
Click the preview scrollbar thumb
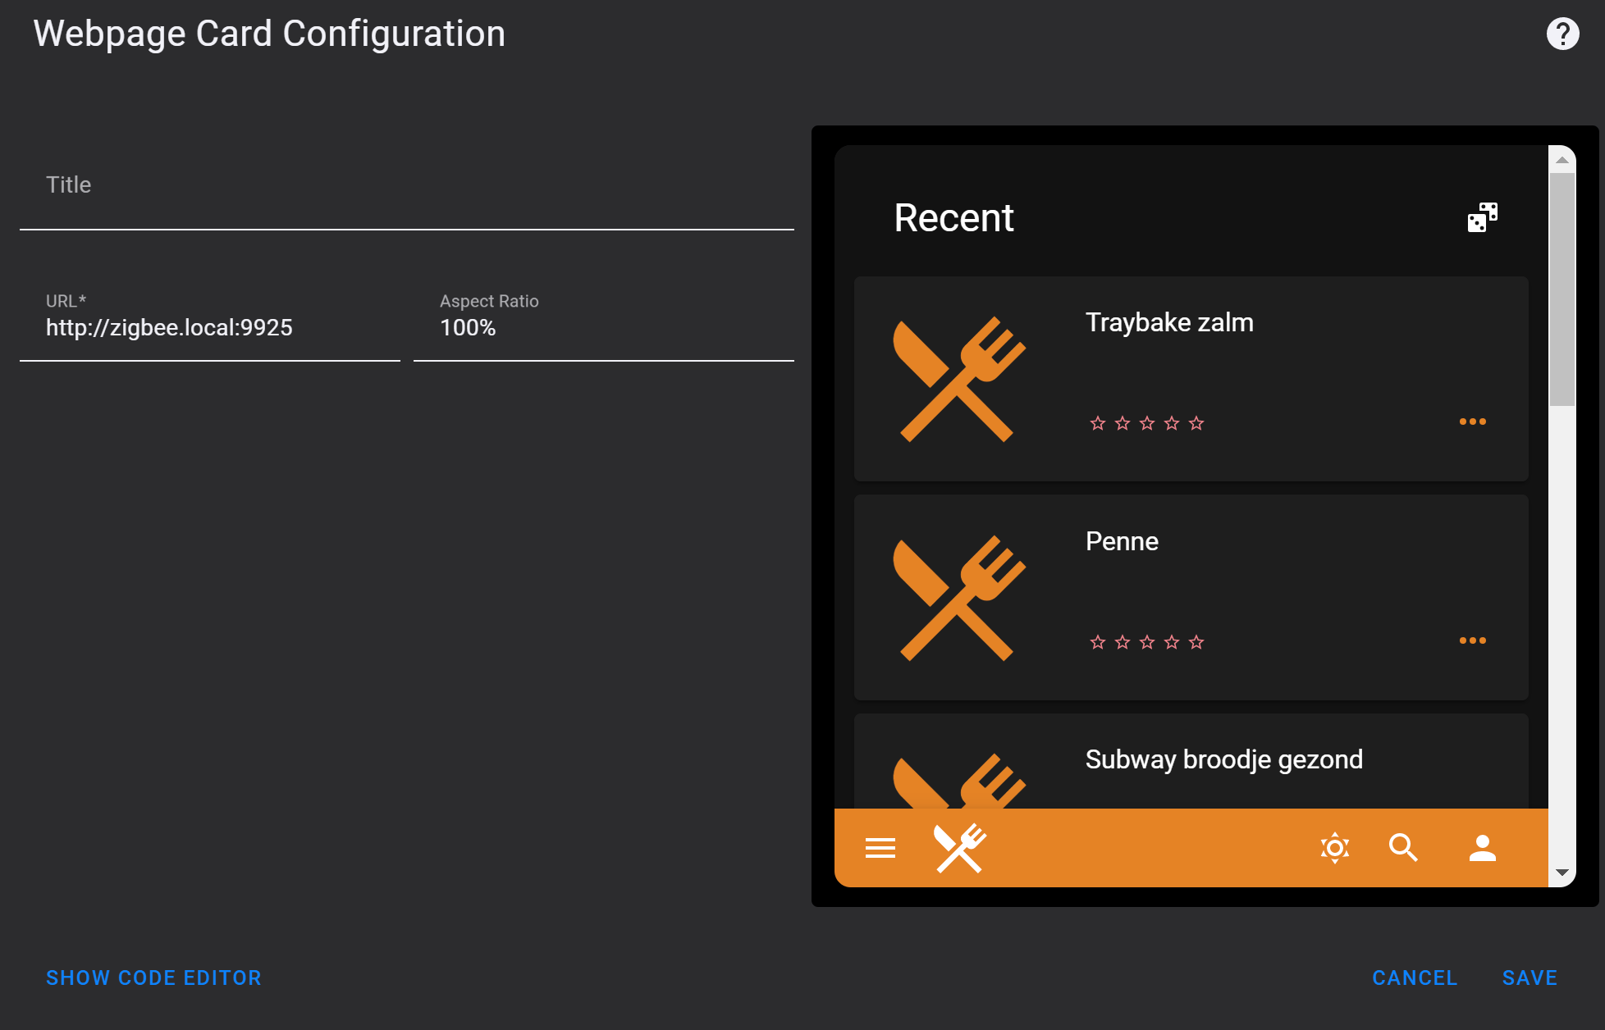coord(1562,289)
